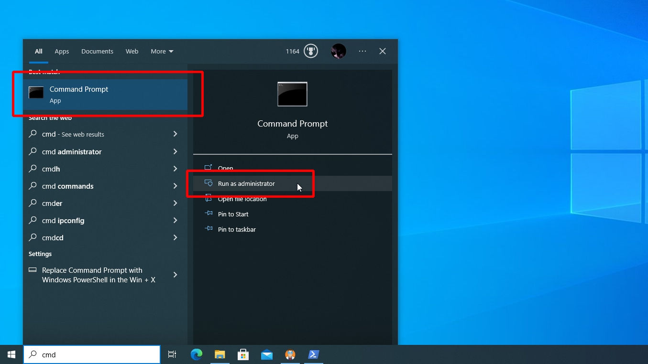This screenshot has height=364, width=648.
Task: Choose Run as administrator
Action: (x=292, y=183)
